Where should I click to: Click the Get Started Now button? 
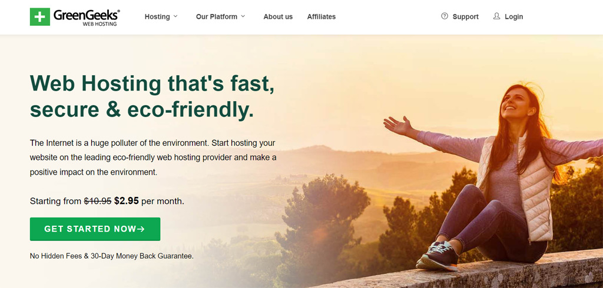tap(95, 229)
